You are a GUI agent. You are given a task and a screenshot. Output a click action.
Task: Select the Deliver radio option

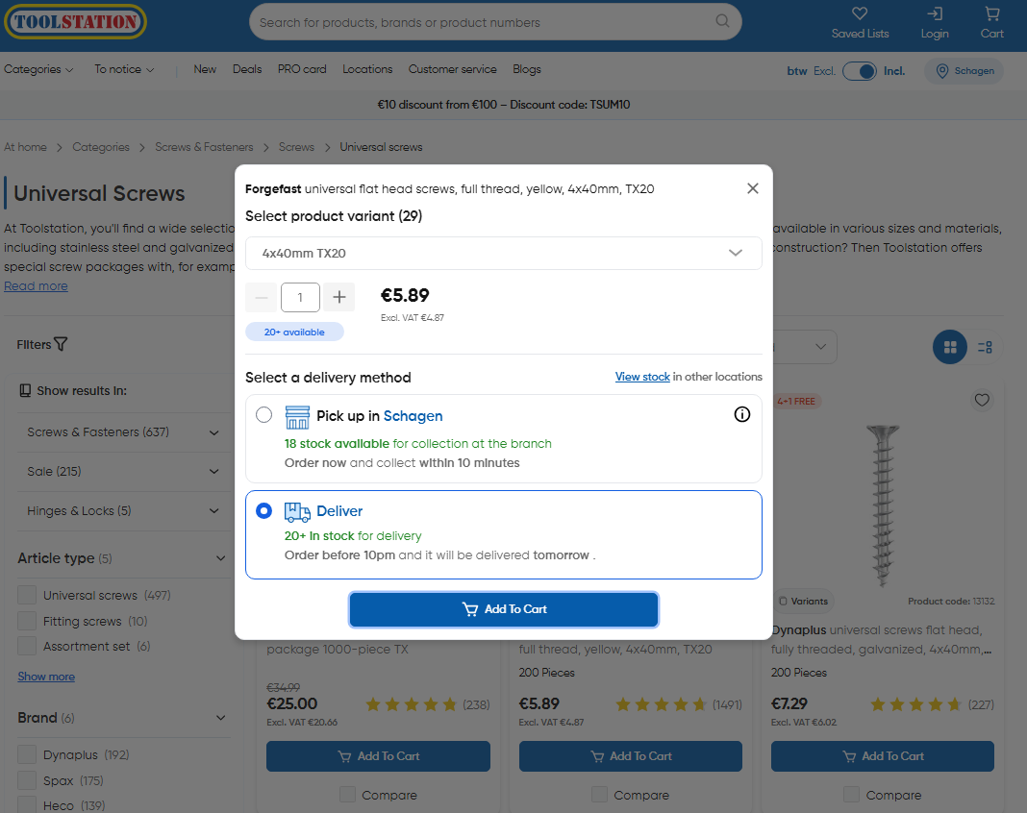[264, 511]
